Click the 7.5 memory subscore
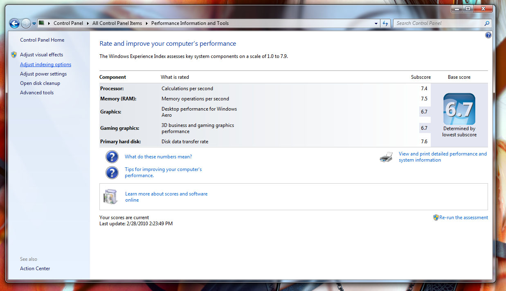506x291 pixels. pos(424,99)
